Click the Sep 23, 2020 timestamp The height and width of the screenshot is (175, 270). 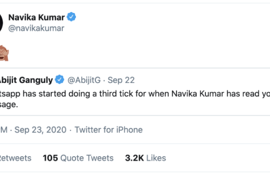click(x=40, y=130)
